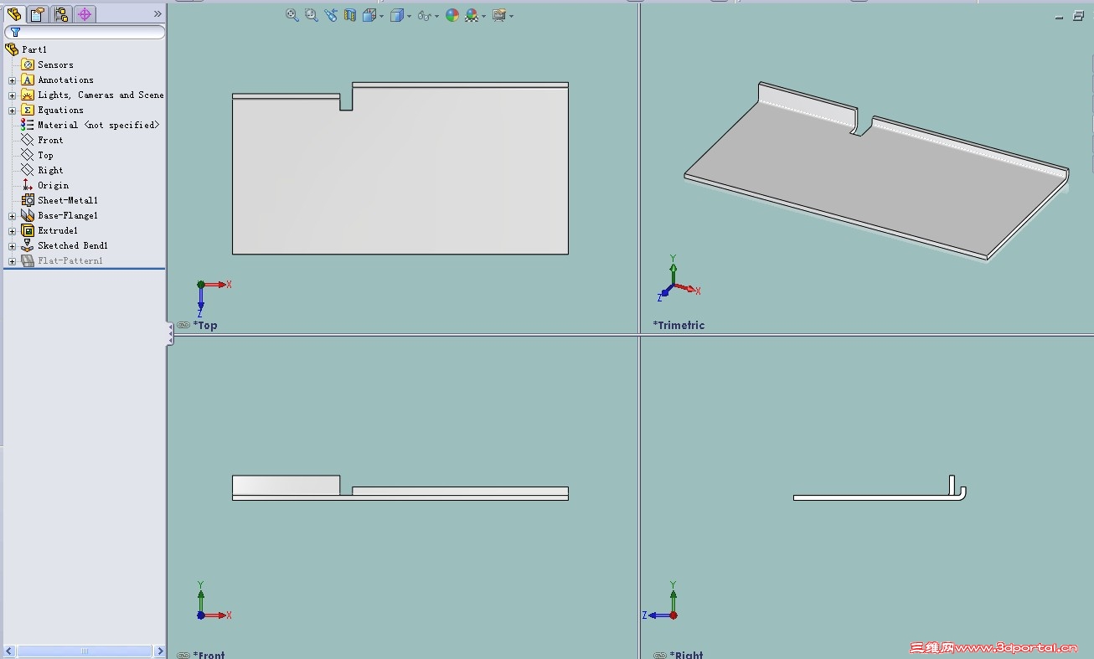Select the Right plane in the feature tree
Viewport: 1094px width, 659px height.
(x=50, y=170)
